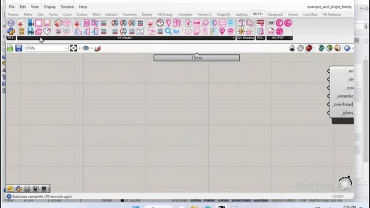Viewport: 370px width, 208px height.
Task: Click the crossed window X component icon
Action: point(140,31)
